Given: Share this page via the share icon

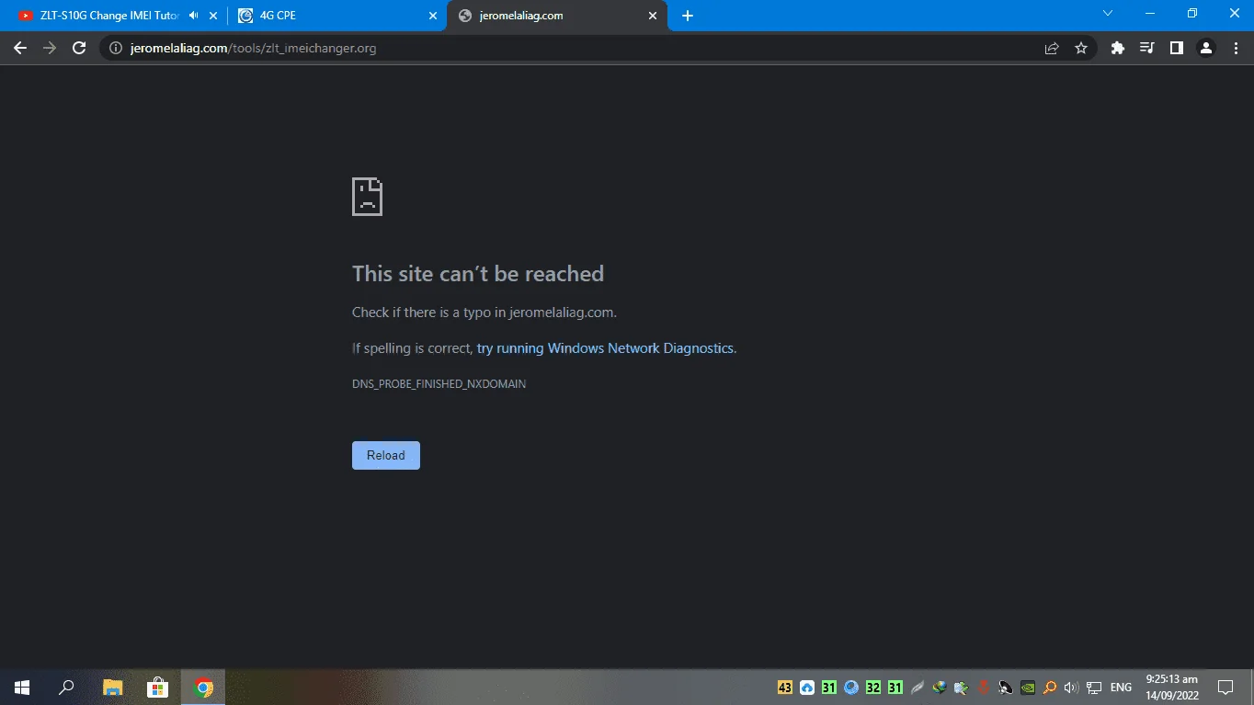Looking at the screenshot, I should 1052,48.
